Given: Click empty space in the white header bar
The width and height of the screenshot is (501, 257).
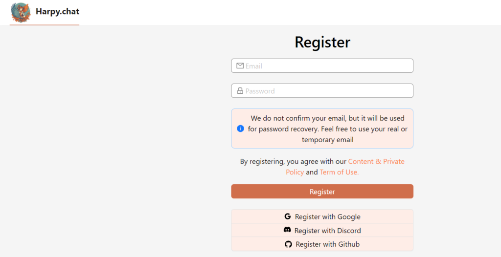Looking at the screenshot, I should pyautogui.click(x=294, y=12).
